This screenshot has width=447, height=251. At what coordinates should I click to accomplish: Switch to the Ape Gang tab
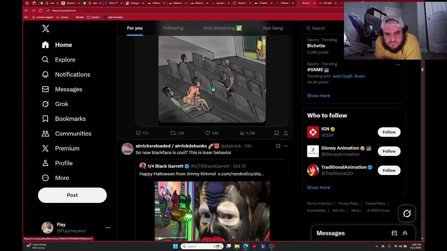point(273,28)
